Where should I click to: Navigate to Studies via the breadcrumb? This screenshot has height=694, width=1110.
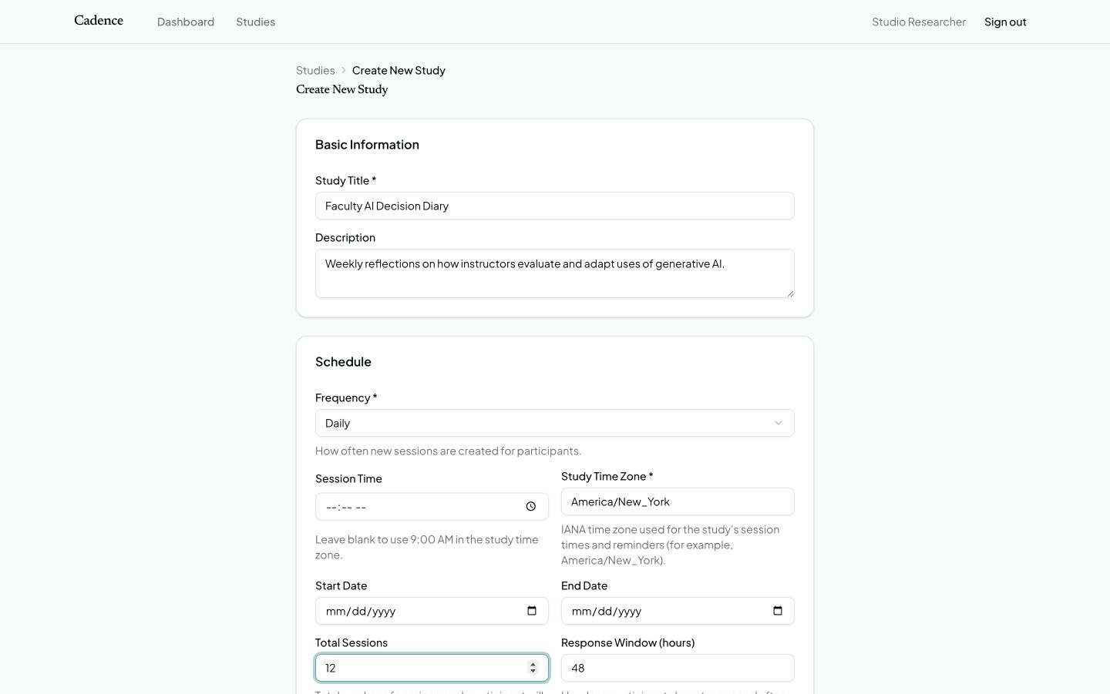[x=315, y=70]
